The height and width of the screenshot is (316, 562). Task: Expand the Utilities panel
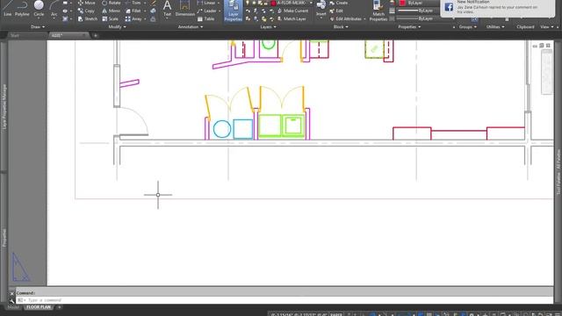[x=495, y=27]
